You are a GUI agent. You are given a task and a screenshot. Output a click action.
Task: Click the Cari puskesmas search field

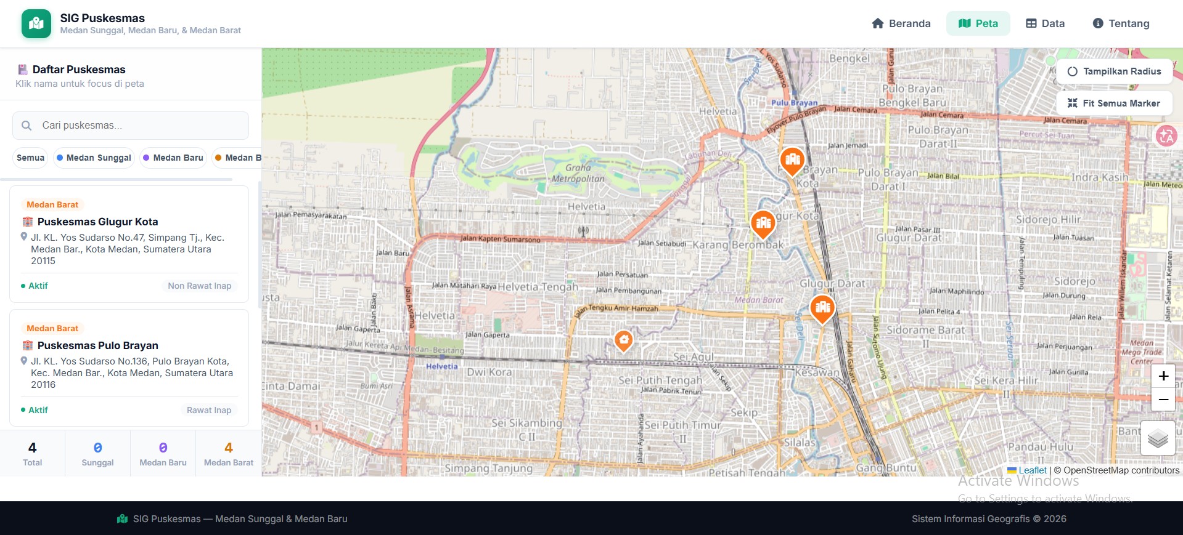tap(131, 126)
